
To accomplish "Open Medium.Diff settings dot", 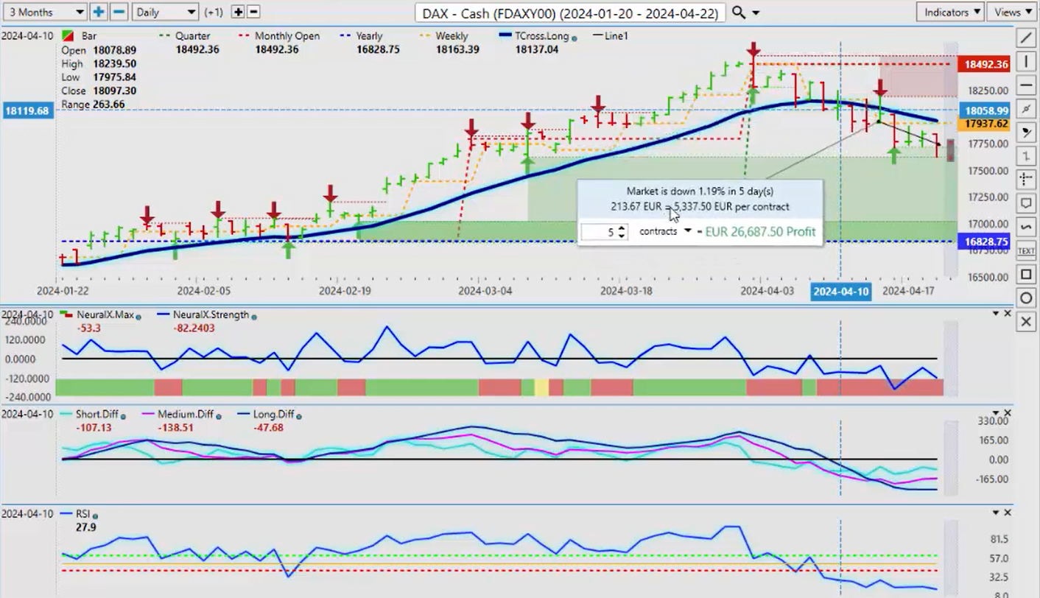I will (x=218, y=416).
